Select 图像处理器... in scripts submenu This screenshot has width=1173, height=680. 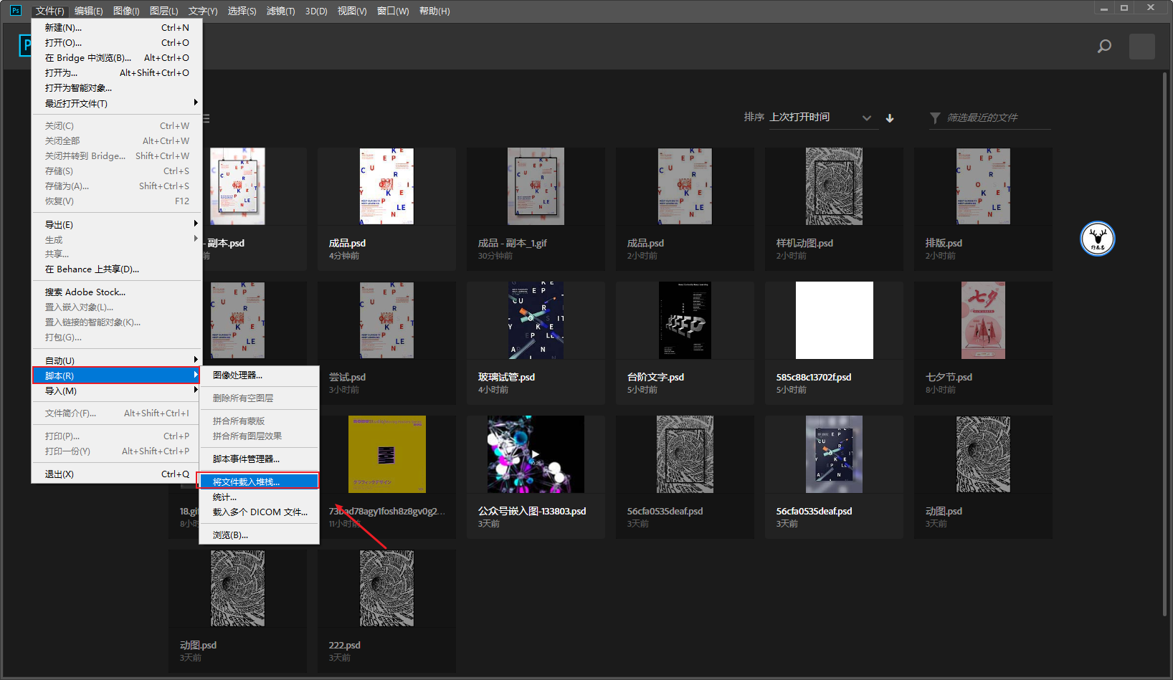(x=259, y=375)
